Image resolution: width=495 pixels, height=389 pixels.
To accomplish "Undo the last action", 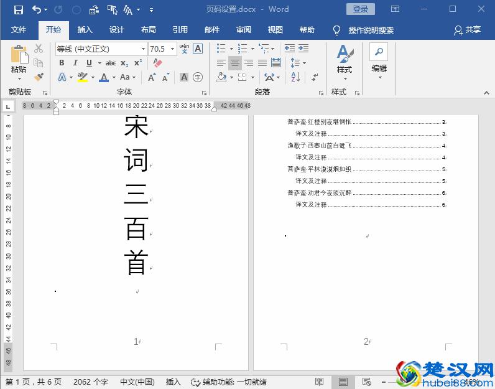I will pos(37,10).
